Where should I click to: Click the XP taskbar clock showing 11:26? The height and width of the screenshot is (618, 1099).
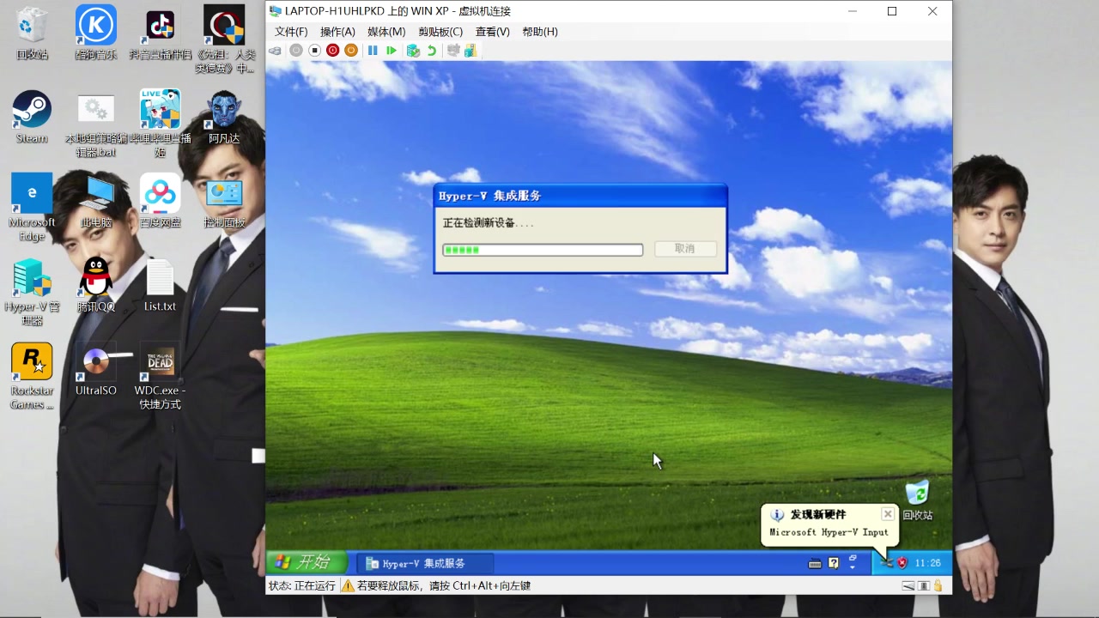pyautogui.click(x=927, y=563)
